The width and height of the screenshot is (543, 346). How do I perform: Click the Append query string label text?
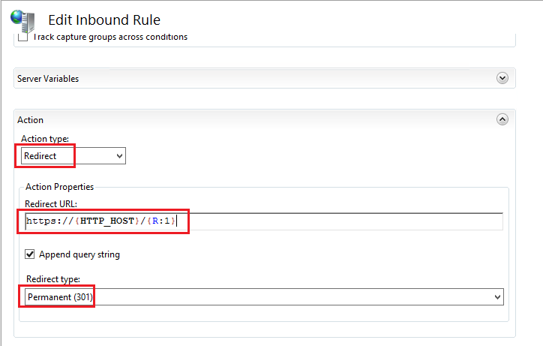coord(79,254)
